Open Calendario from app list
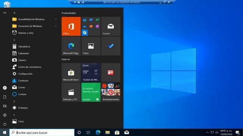Screen dimensions: 243x136 tap(35, 53)
